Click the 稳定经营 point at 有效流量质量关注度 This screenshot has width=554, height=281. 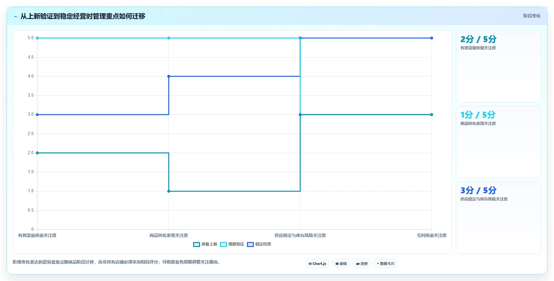pos(37,115)
